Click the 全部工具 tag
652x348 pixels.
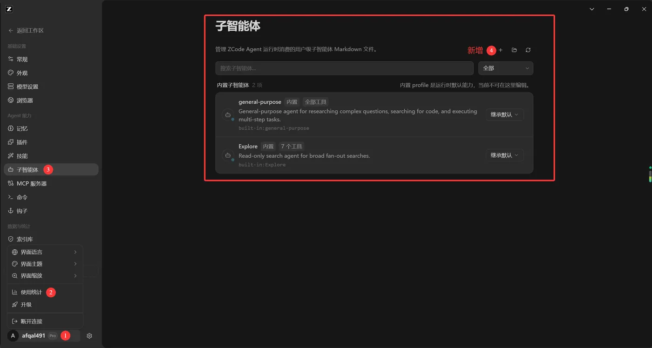tap(315, 102)
